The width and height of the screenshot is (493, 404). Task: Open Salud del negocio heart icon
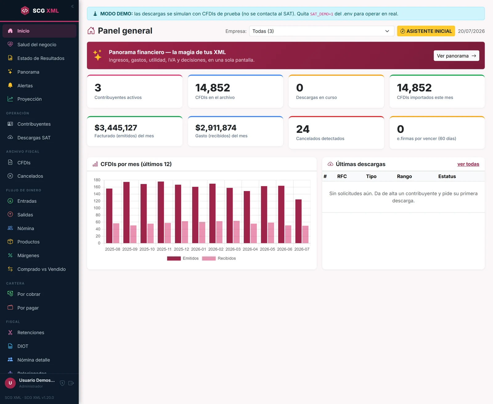(x=10, y=44)
